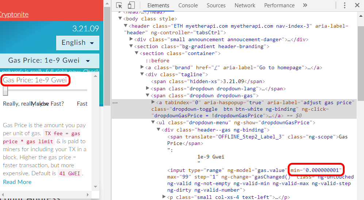Open the Sources tab

tap(216, 5)
